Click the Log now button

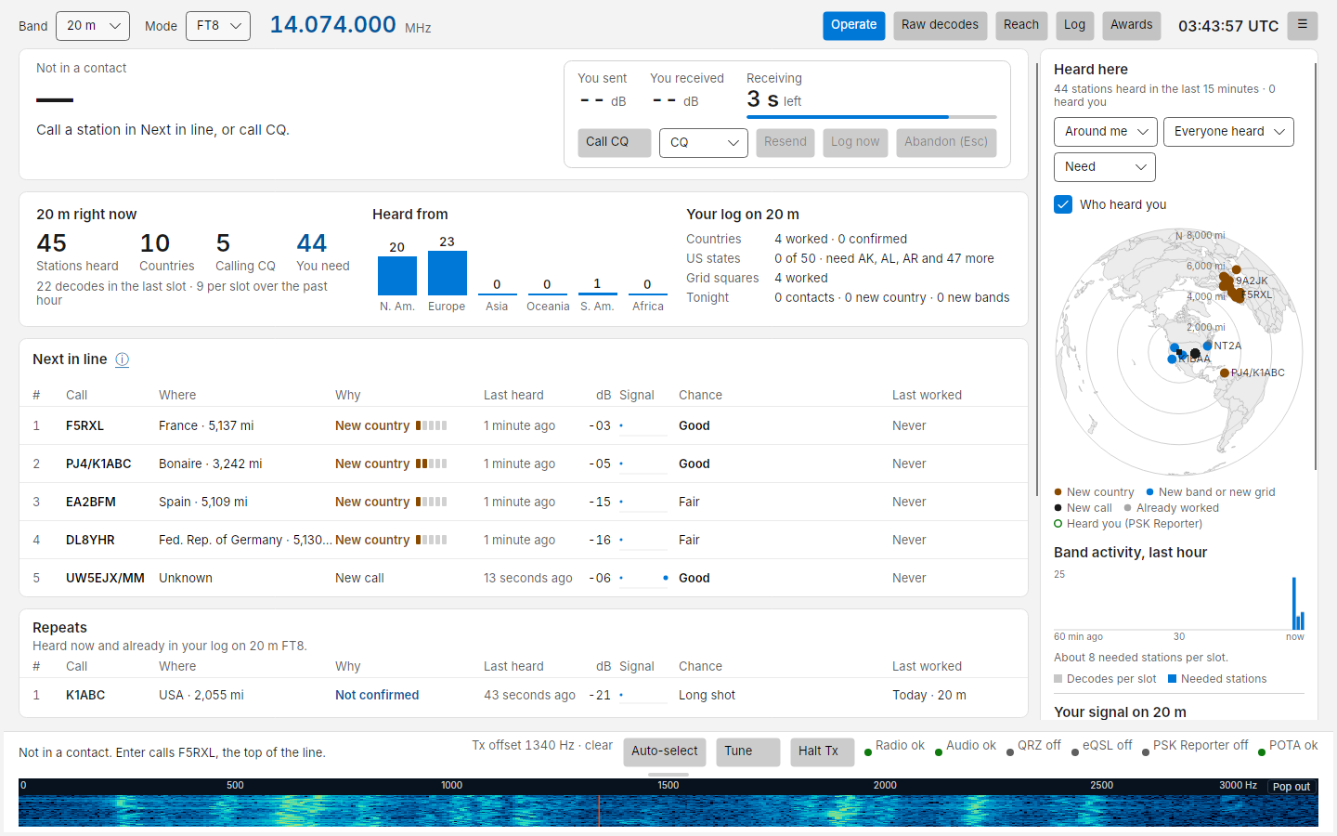point(855,142)
